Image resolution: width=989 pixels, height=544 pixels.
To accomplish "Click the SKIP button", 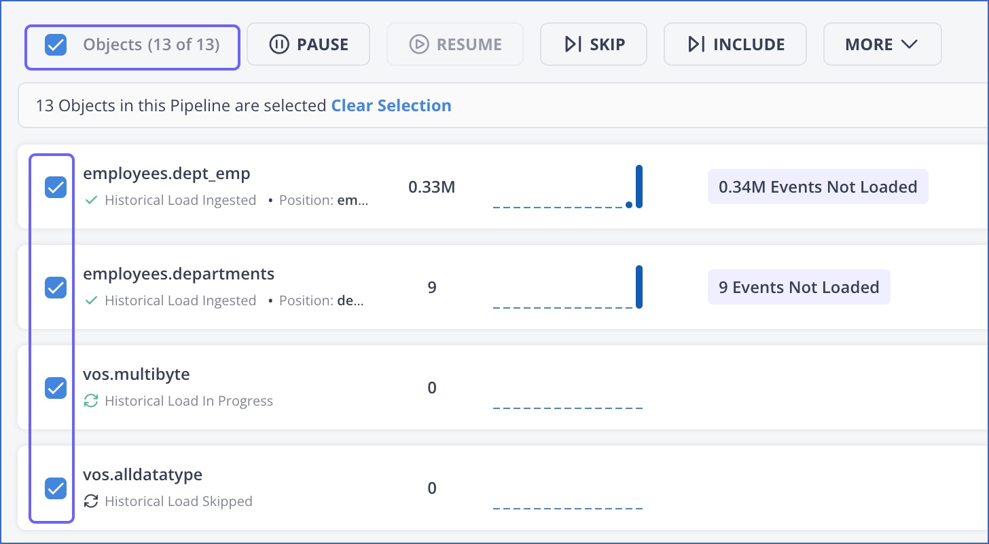I will tap(594, 45).
